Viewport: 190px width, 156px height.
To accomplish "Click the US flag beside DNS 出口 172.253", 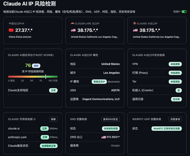I will coord(104,137).
